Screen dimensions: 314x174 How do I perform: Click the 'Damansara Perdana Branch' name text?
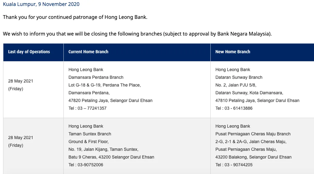click(x=96, y=78)
